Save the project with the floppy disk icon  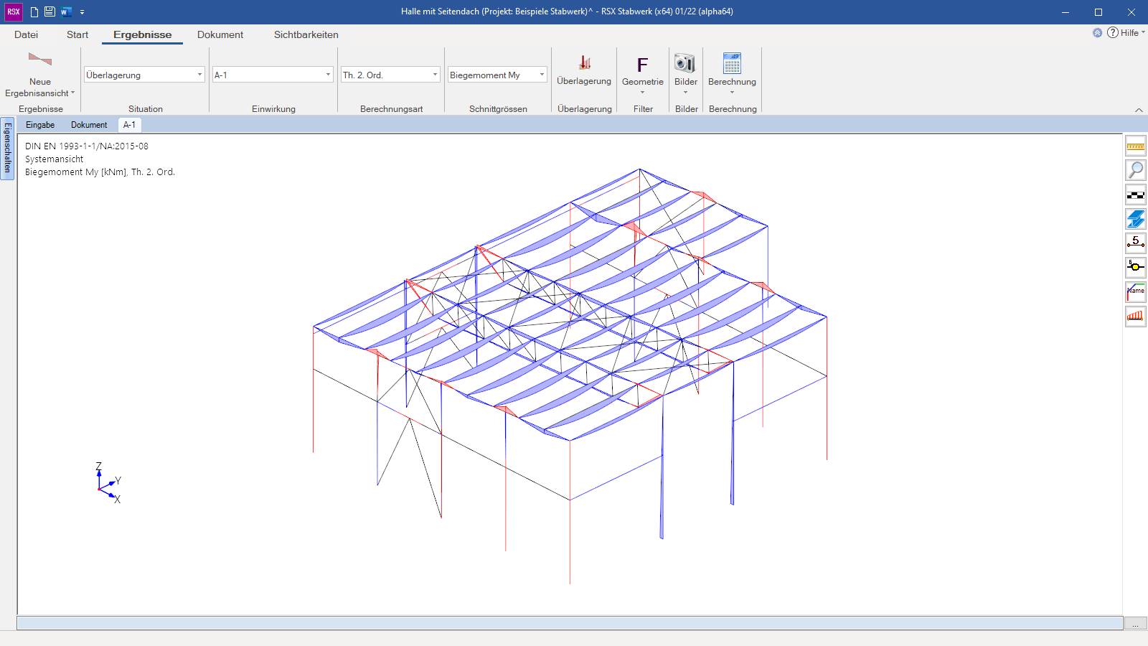click(50, 11)
